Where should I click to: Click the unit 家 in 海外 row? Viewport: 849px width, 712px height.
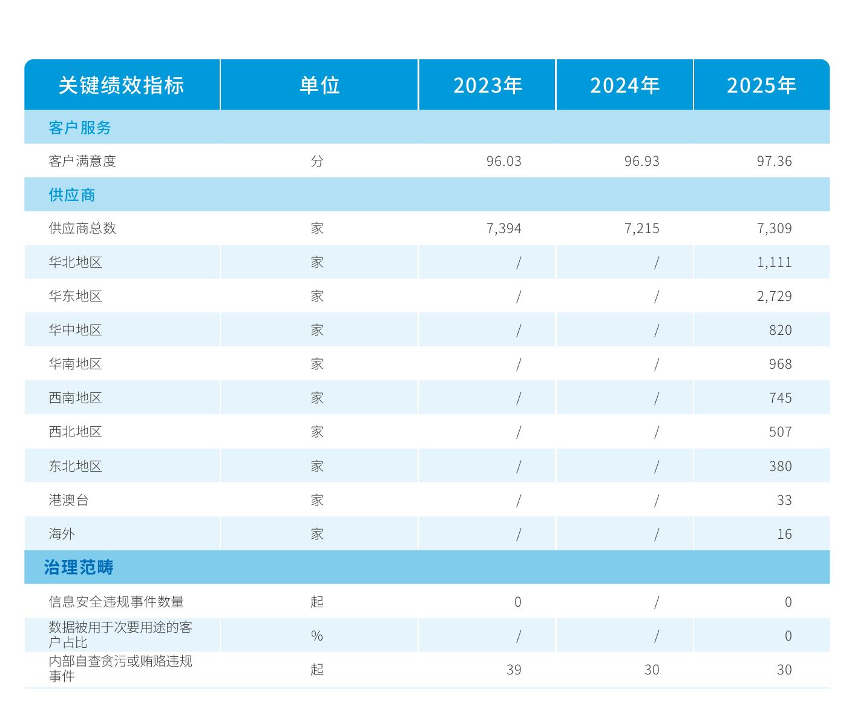click(x=317, y=534)
